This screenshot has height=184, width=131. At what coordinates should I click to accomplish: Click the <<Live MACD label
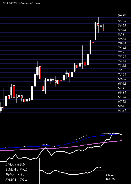click(x=110, y=177)
